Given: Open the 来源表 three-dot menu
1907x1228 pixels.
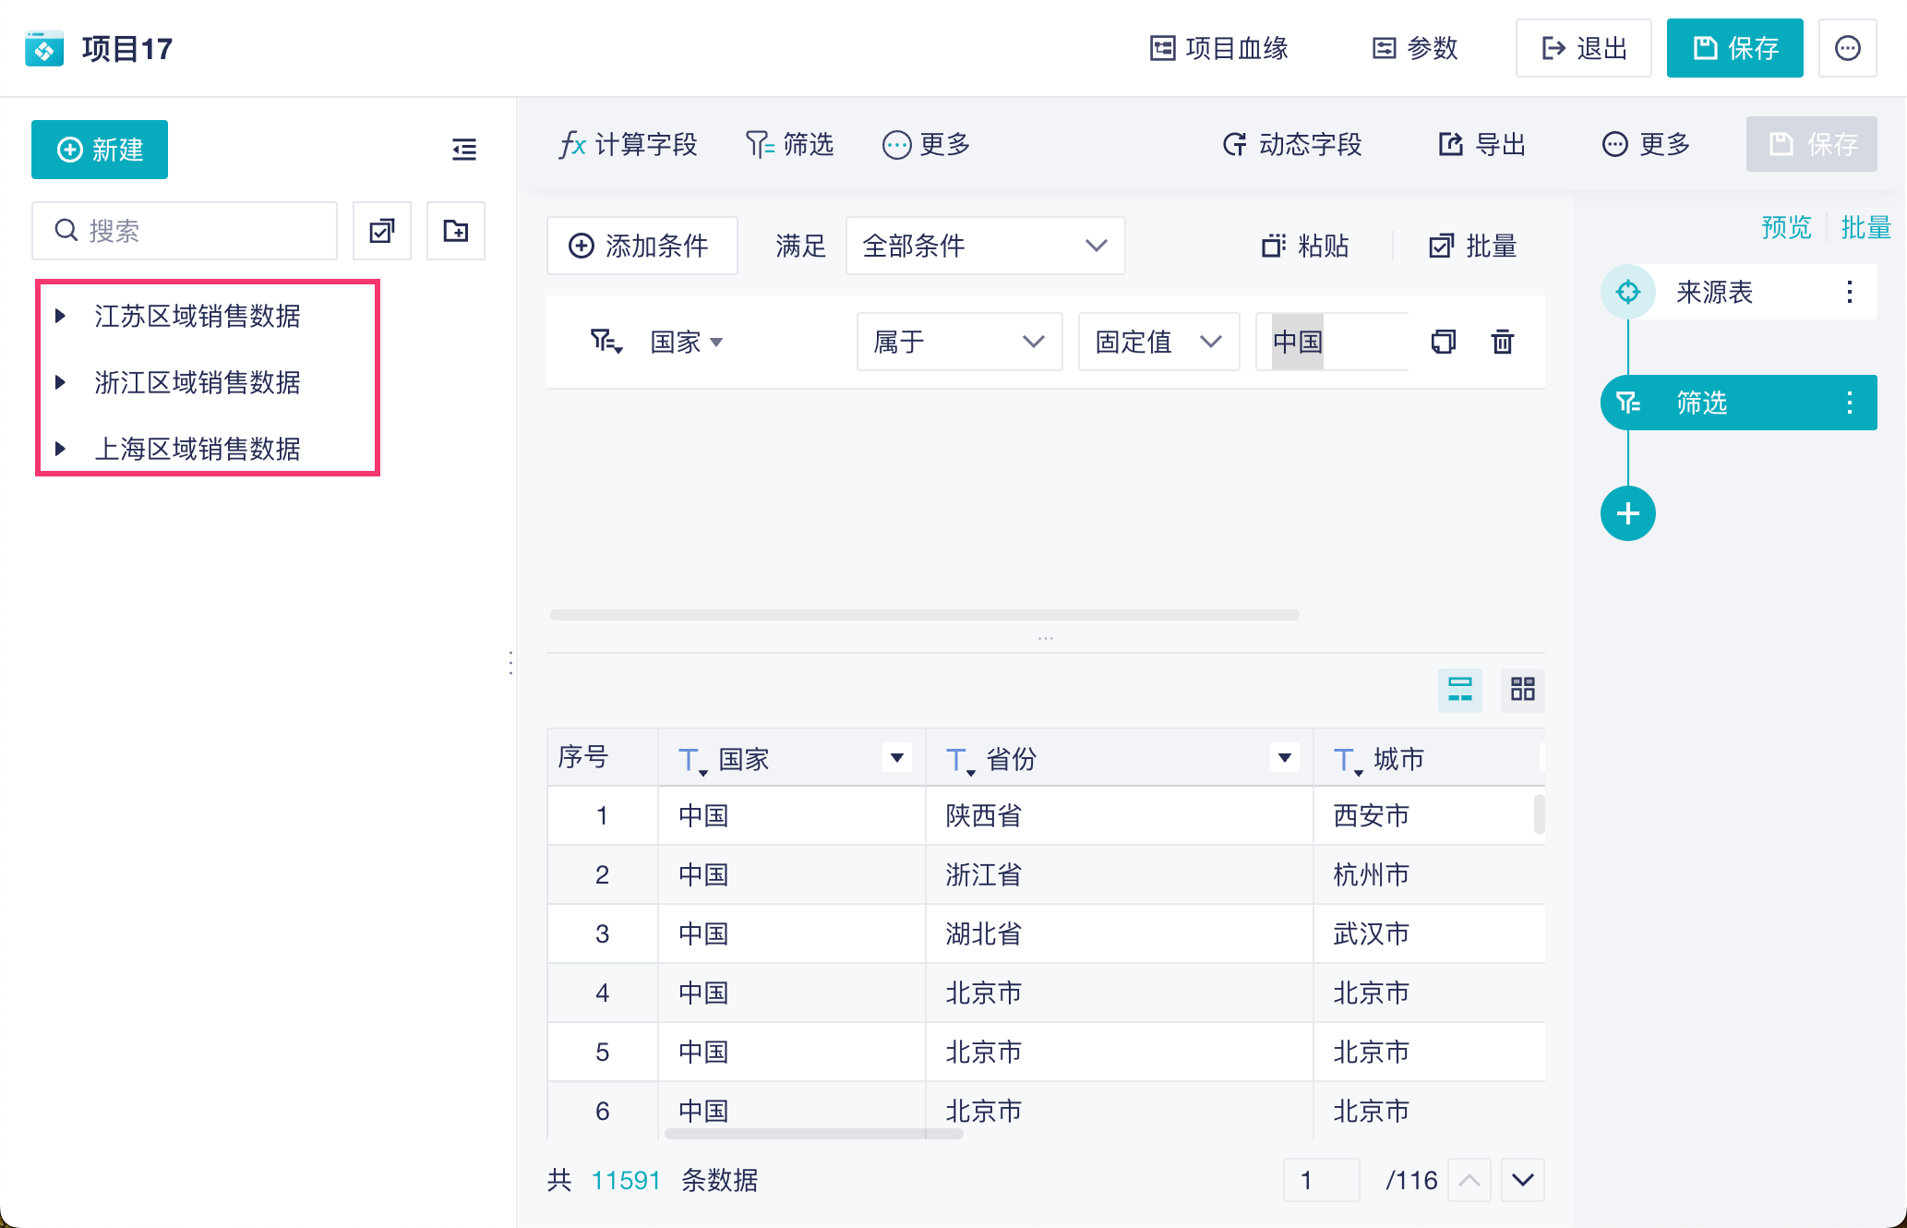Looking at the screenshot, I should point(1849,293).
